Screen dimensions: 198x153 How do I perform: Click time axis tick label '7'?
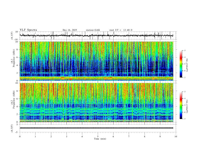tap(129, 136)
